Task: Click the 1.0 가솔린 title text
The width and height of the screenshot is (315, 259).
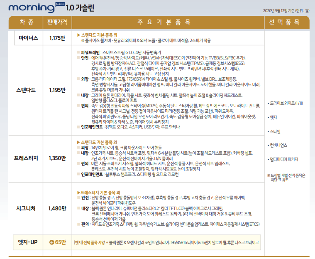Action: point(80,8)
